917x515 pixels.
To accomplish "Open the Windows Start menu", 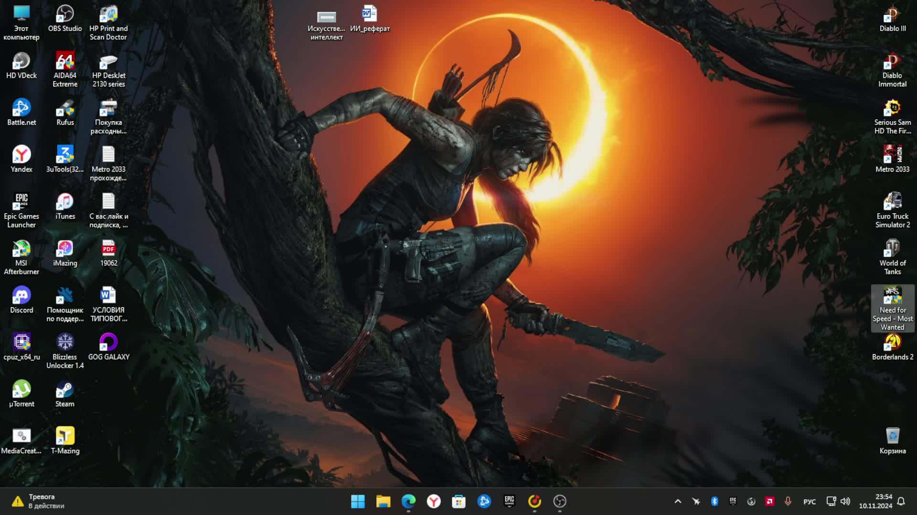I will [358, 501].
